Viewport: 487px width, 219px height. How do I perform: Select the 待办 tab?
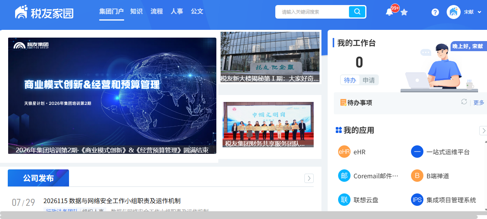pos(350,80)
